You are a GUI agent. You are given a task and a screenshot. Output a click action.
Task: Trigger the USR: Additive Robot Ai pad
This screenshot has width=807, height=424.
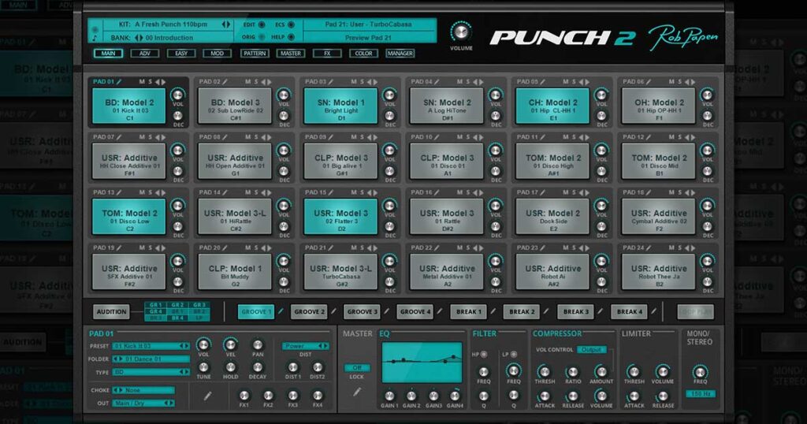pyautogui.click(x=552, y=272)
